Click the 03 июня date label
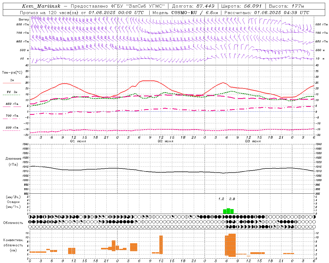Screen dimensions: 329x263 tap(253, 141)
